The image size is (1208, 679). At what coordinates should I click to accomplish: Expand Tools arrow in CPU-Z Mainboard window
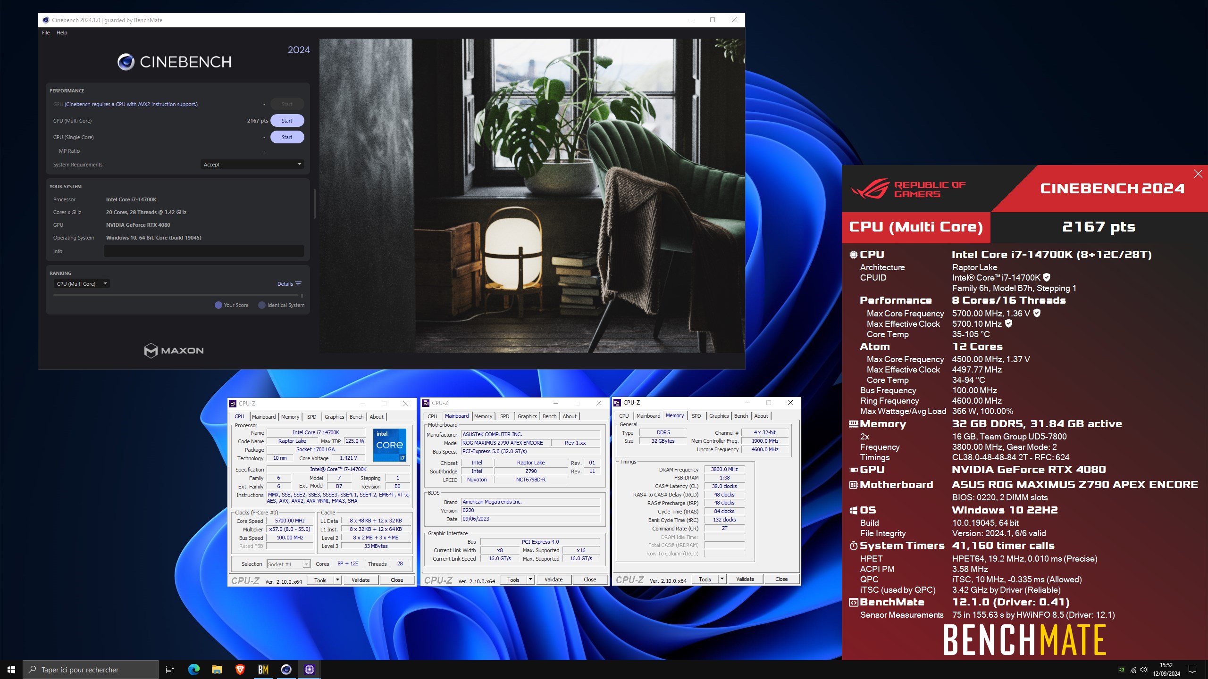tap(531, 580)
